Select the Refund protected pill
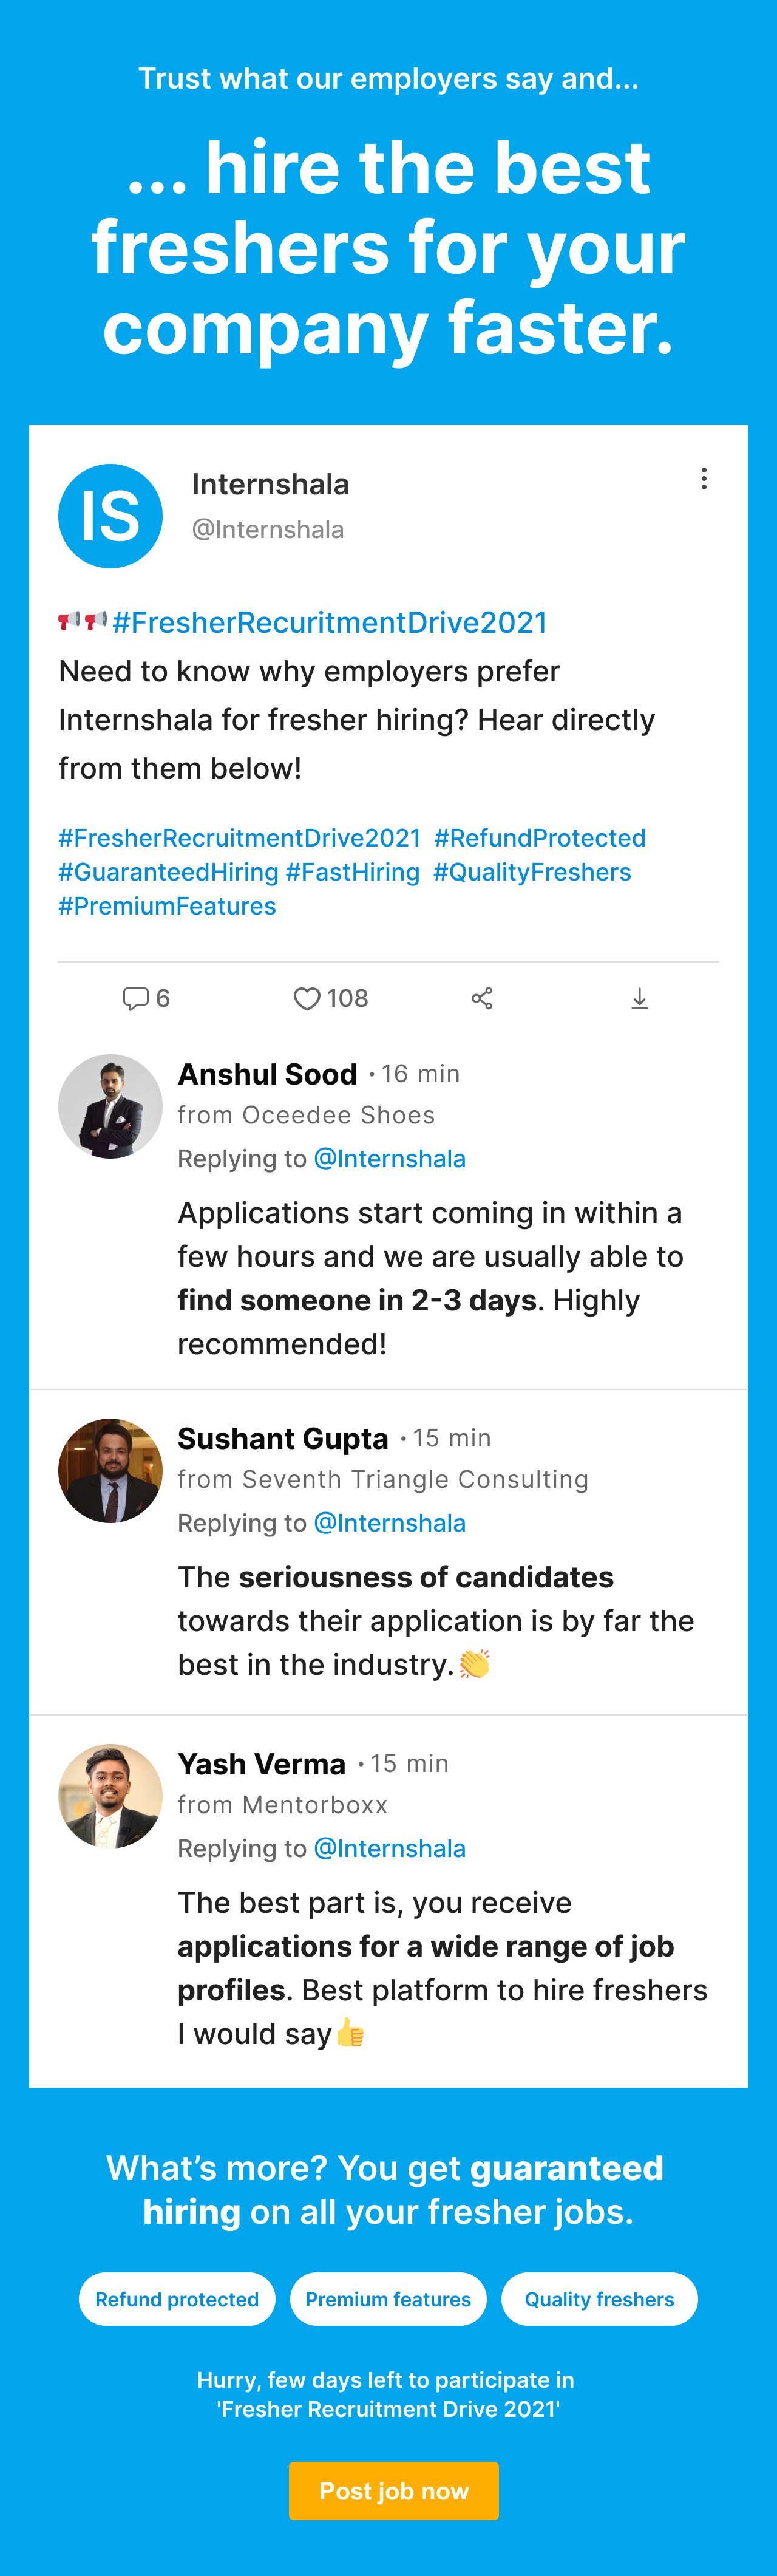This screenshot has width=777, height=2576. (177, 2299)
